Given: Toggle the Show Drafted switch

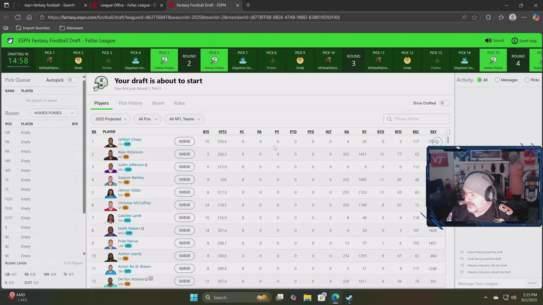Looking at the screenshot, I should pyautogui.click(x=444, y=103).
